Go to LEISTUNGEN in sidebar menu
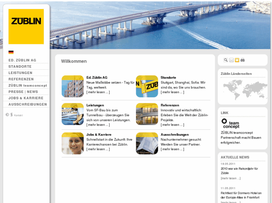 tap(21, 73)
